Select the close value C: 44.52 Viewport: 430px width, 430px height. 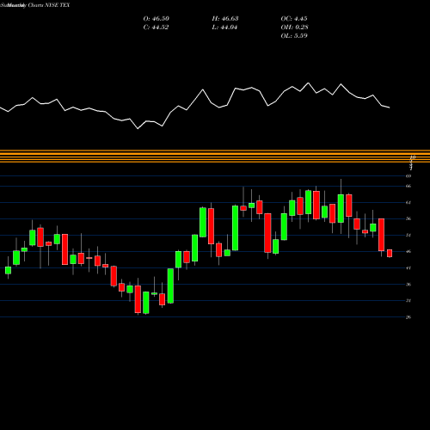156,28
